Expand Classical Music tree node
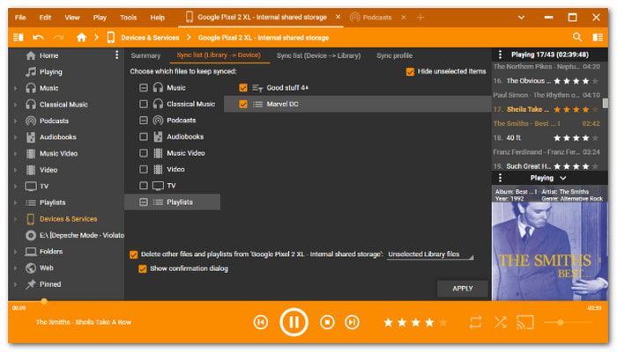This screenshot has width=617, height=352. tap(15, 105)
